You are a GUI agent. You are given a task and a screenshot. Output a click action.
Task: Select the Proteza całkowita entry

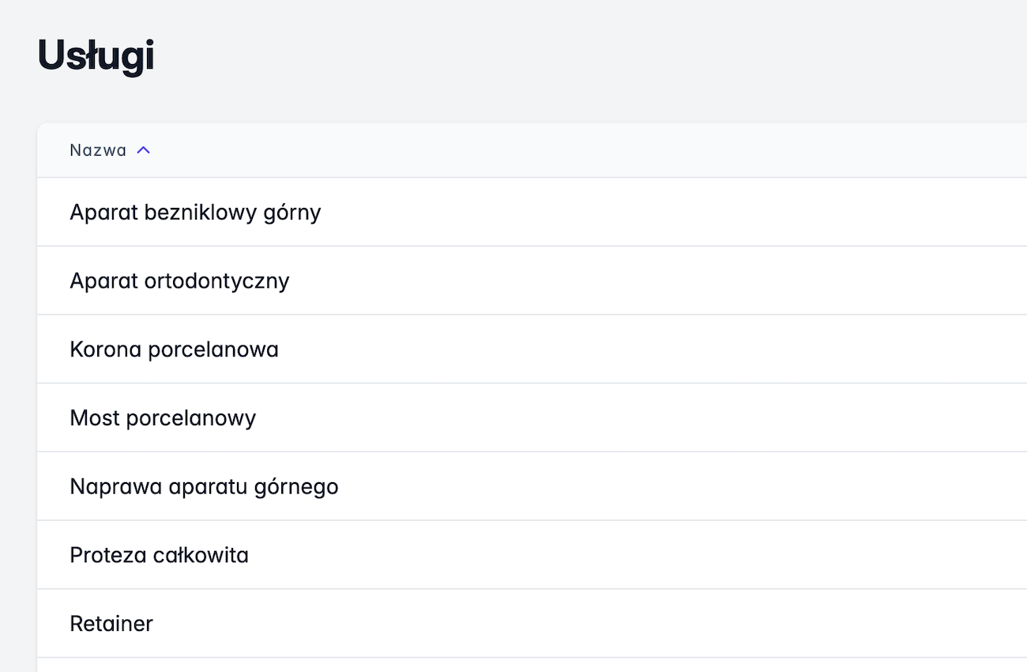(x=159, y=555)
